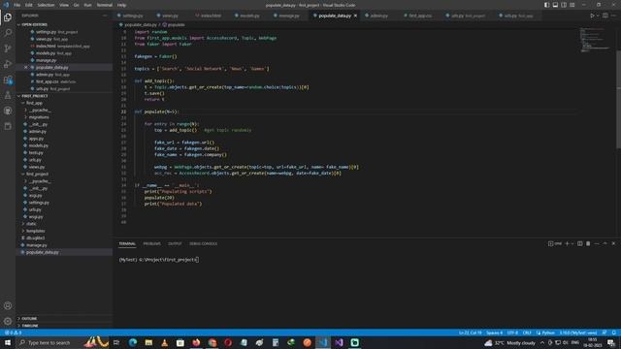621x349 pixels.
Task: Open the Manage gear in activity bar
Action: pos(8,321)
